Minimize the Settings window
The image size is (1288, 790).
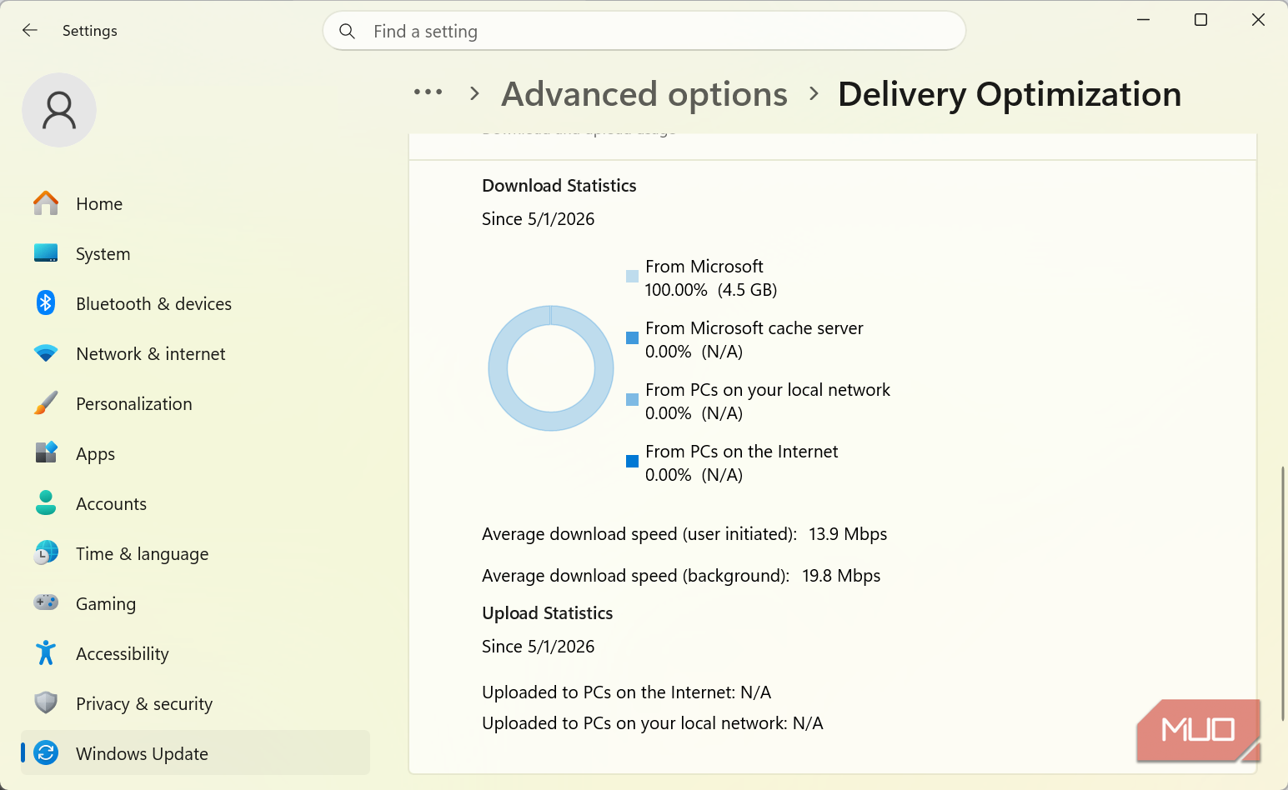(1144, 19)
